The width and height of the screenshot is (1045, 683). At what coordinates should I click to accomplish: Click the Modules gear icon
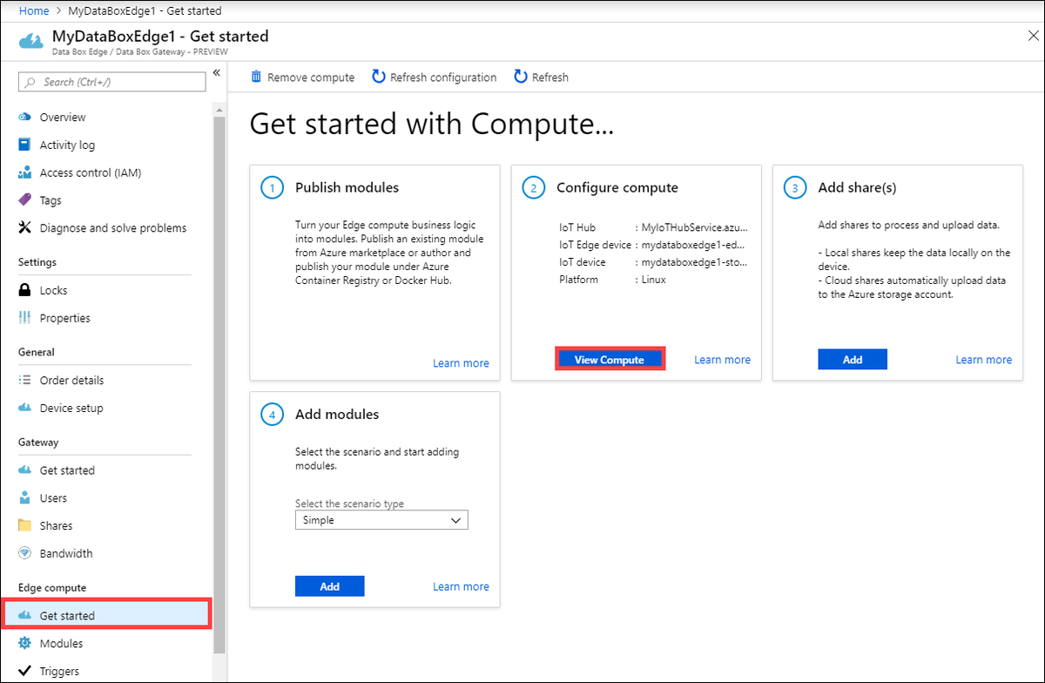(x=25, y=644)
